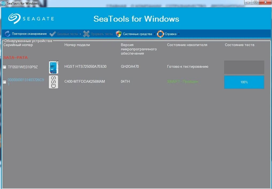Click Повторное сканирование label
Image resolution: width=272 pixels, height=189 pixels.
pyautogui.click(x=29, y=34)
